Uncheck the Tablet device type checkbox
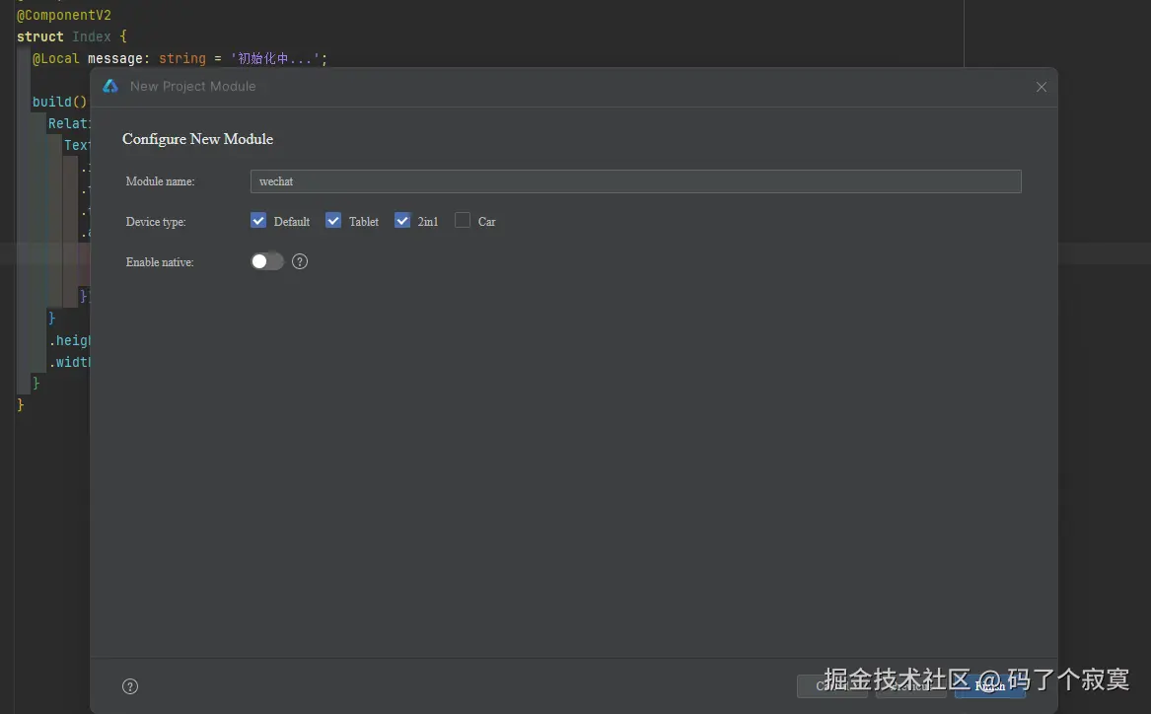 pos(333,220)
